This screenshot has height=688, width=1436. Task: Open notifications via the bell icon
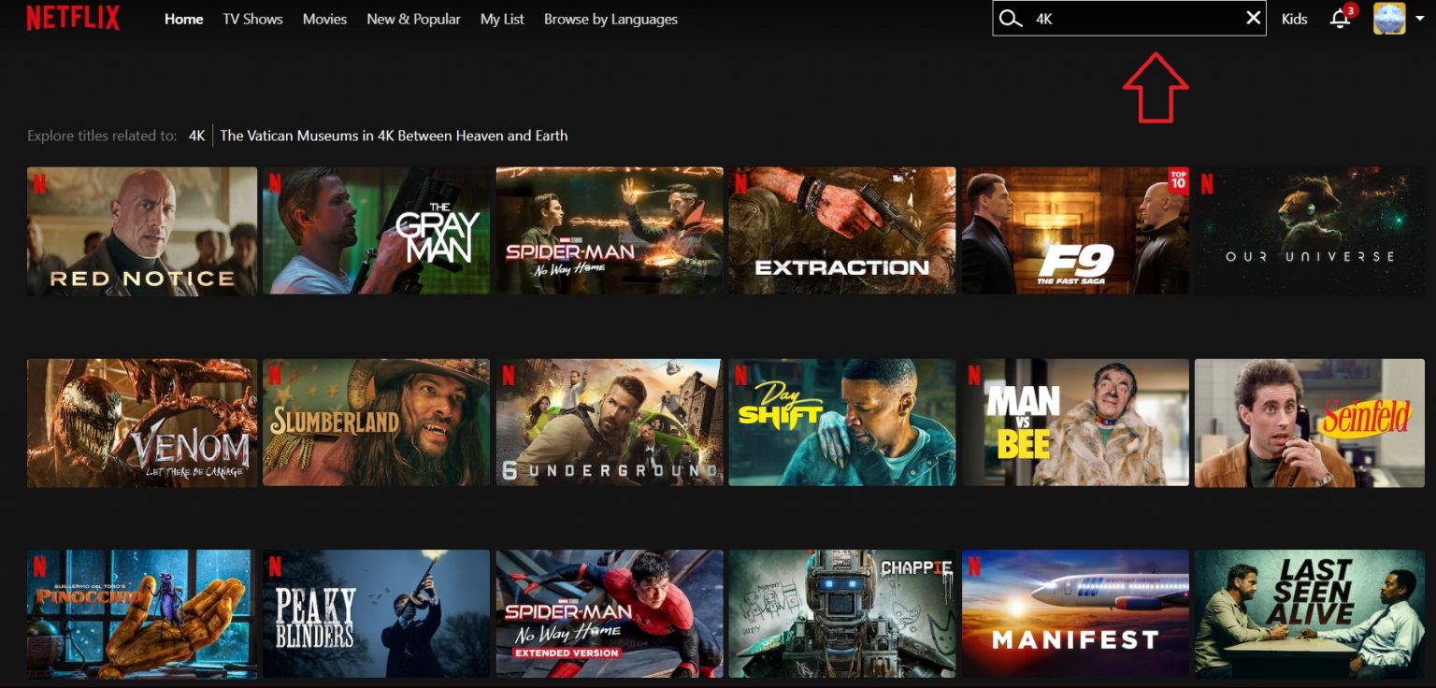click(1339, 18)
